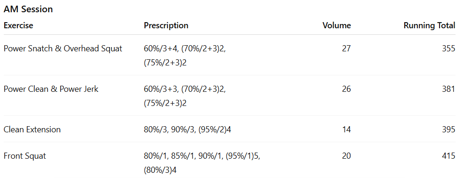Select the Power Snatch & Overhead Squat cell
This screenshot has width=472, height=178.
(x=63, y=49)
